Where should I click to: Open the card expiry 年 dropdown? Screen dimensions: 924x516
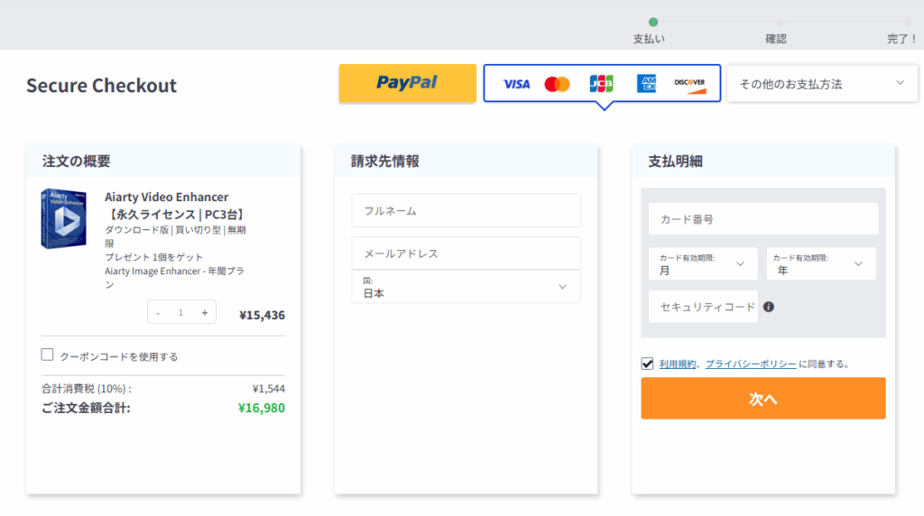tap(821, 264)
